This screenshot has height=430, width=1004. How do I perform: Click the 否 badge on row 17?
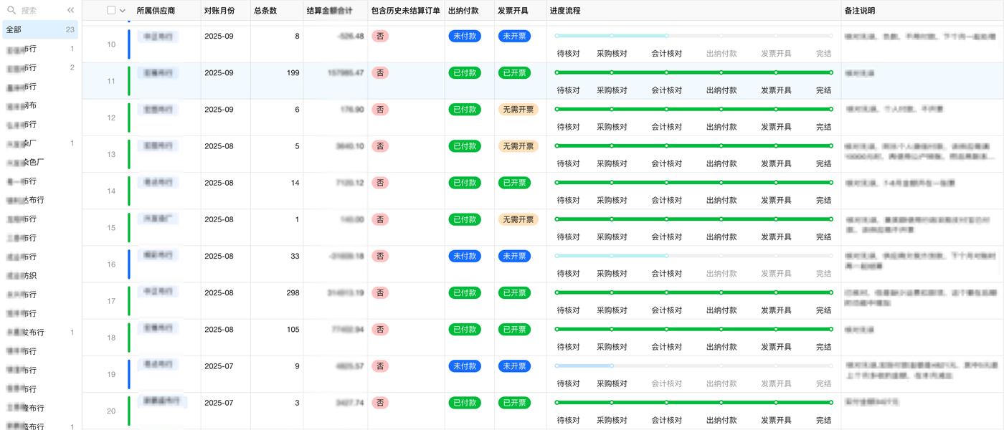tap(379, 292)
